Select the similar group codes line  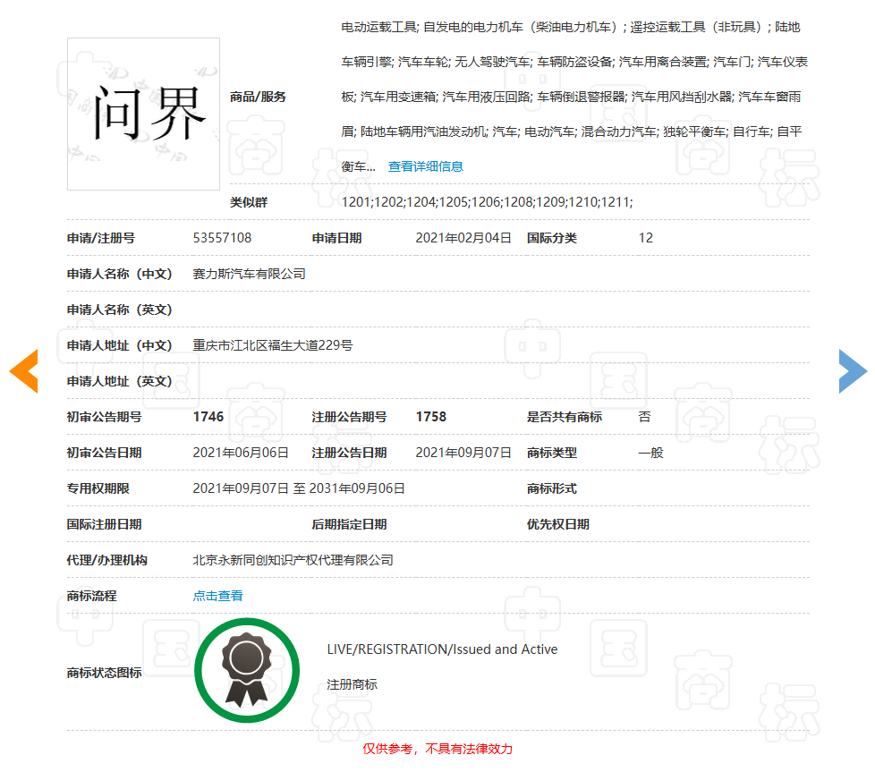tap(488, 202)
